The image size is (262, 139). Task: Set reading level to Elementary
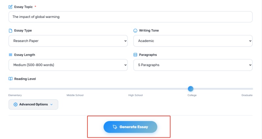pos(9,89)
